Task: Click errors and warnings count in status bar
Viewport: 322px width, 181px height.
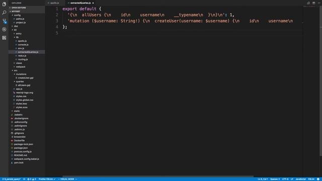Action: click(x=32, y=179)
